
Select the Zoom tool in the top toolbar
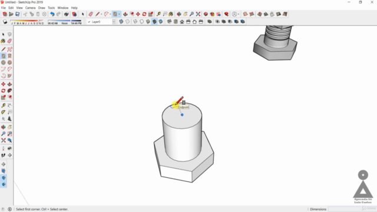191,14
